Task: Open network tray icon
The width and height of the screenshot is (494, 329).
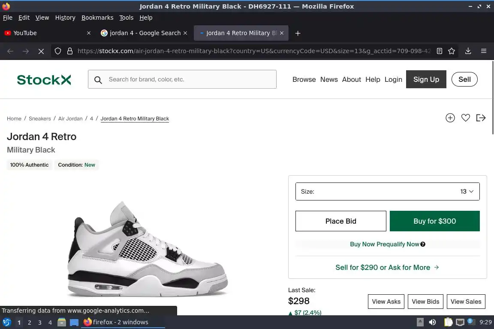Action: point(460,322)
